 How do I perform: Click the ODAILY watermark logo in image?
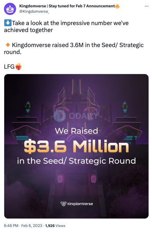coord(76,116)
